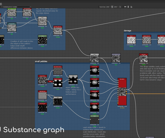The width and height of the screenshot is (165, 138).
Task: Select the Invert Grayscale node in small pebbles
Action: [x=43, y=107]
